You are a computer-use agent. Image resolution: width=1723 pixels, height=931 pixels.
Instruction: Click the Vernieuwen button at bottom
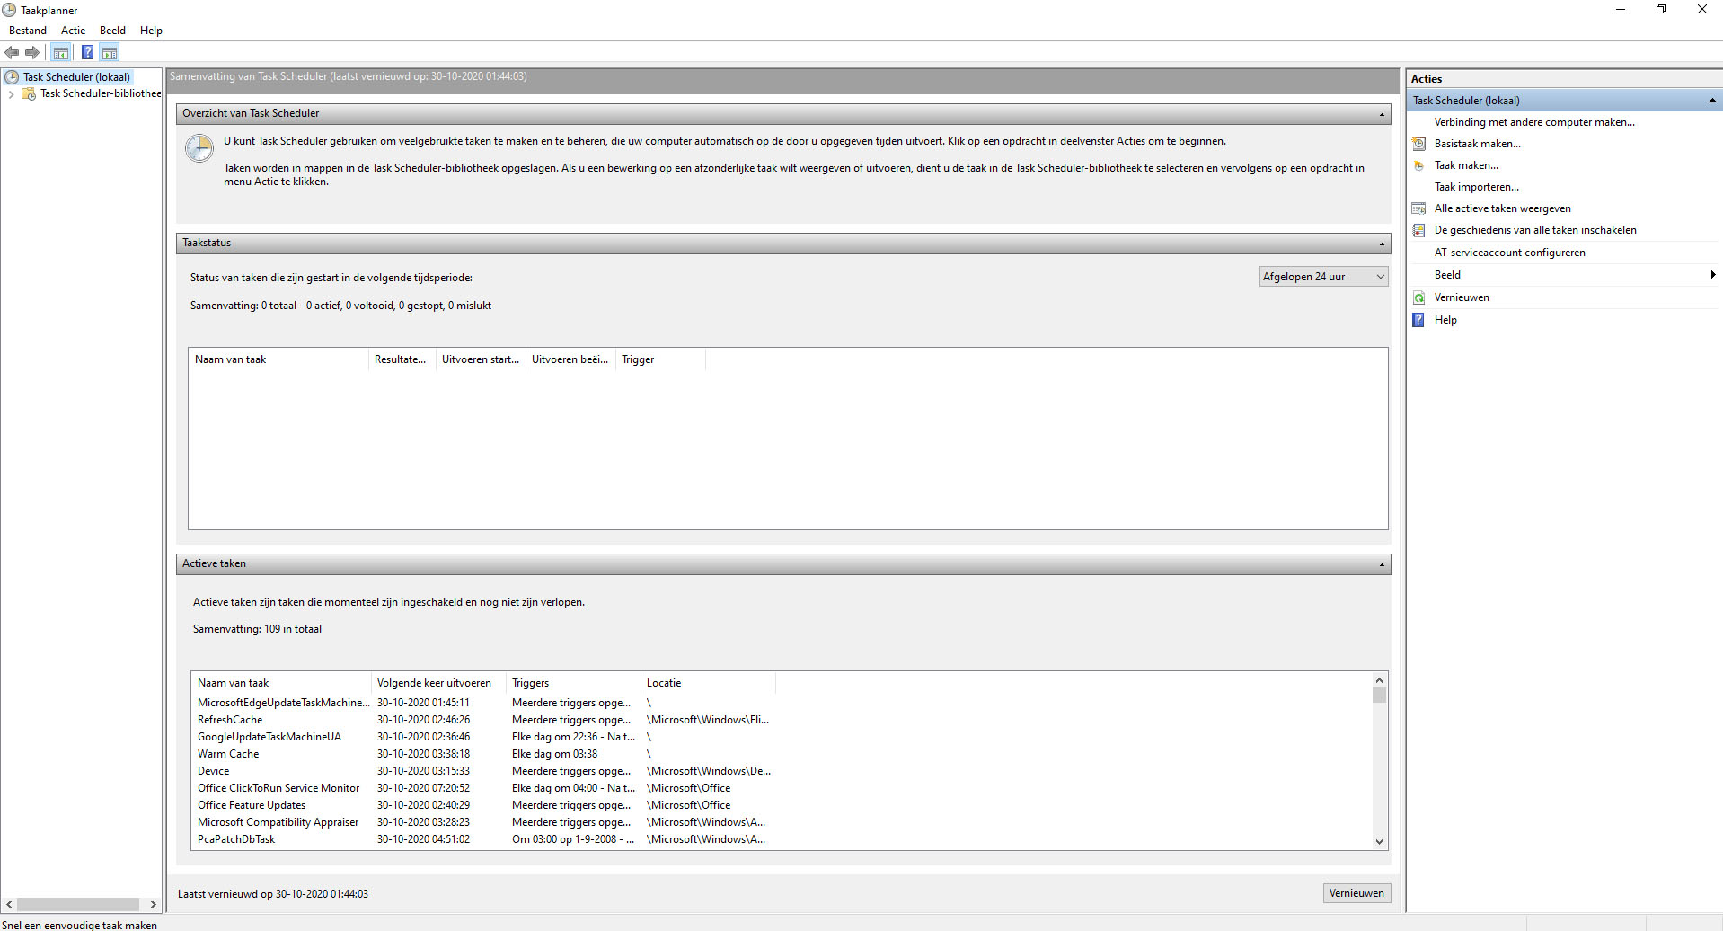point(1356,893)
